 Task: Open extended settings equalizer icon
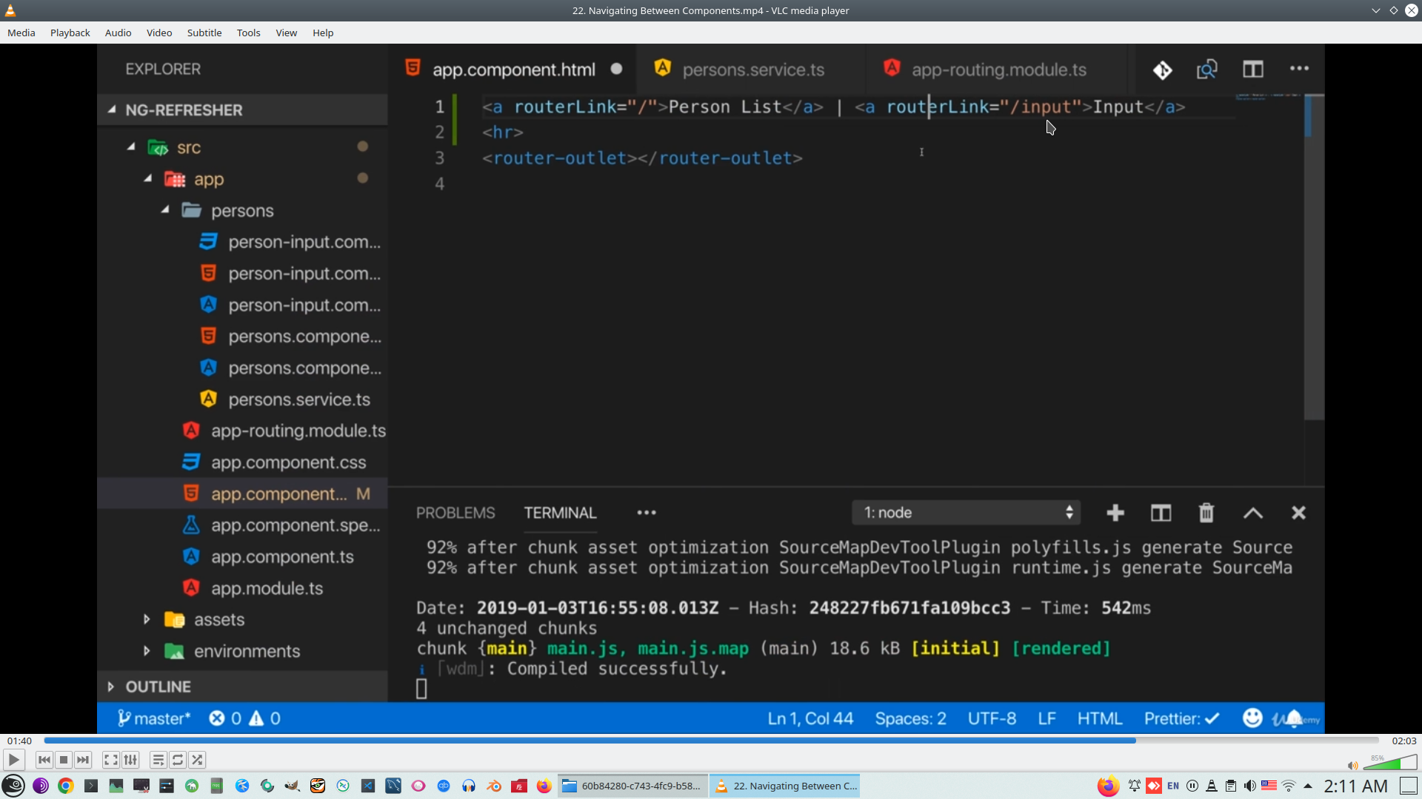click(x=130, y=760)
